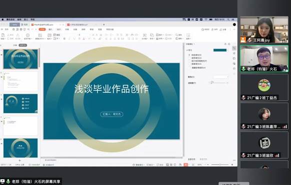The height and width of the screenshot is (185, 291).
Task: Click the Apple menu icon
Action: tap(2, 19)
